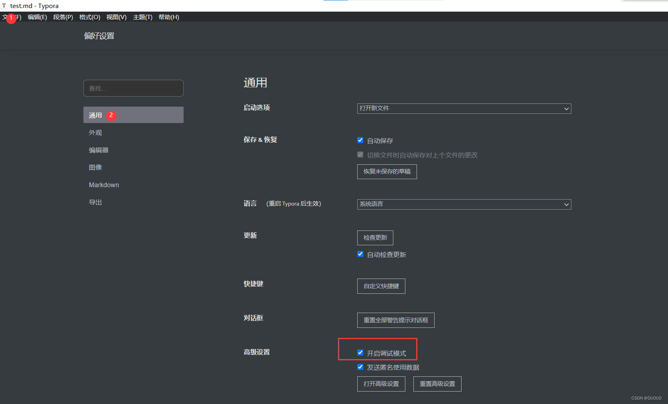Toggle the 自动保存 checkbox
The image size is (668, 404).
(x=360, y=140)
